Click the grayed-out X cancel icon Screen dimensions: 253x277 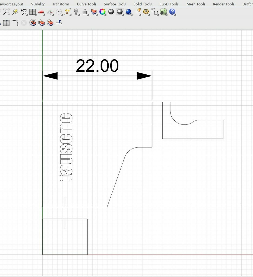click(x=24, y=23)
